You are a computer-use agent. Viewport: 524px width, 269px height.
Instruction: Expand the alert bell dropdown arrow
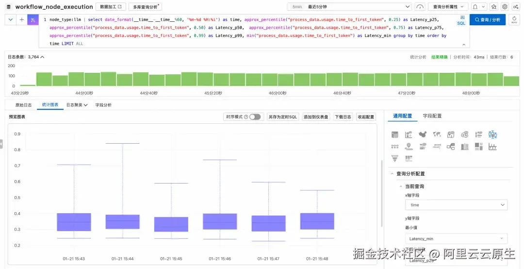(x=483, y=7)
